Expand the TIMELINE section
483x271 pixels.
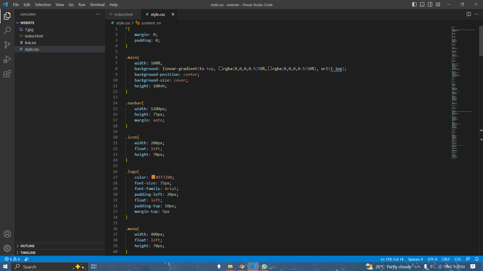[28, 253]
